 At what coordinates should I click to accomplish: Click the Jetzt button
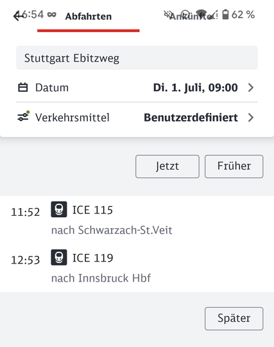tap(167, 166)
